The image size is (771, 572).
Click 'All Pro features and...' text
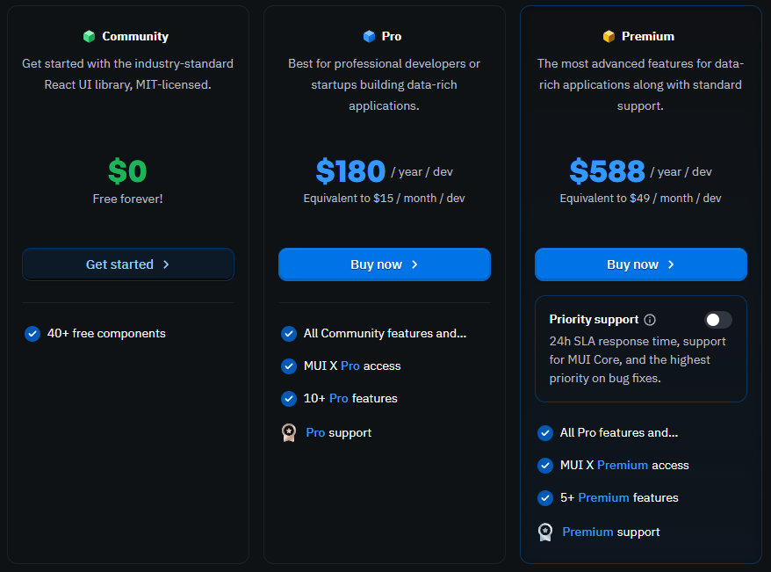pyautogui.click(x=619, y=433)
